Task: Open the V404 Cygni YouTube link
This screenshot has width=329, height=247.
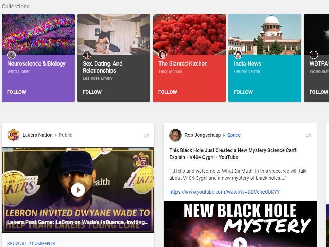Action: 225,192
